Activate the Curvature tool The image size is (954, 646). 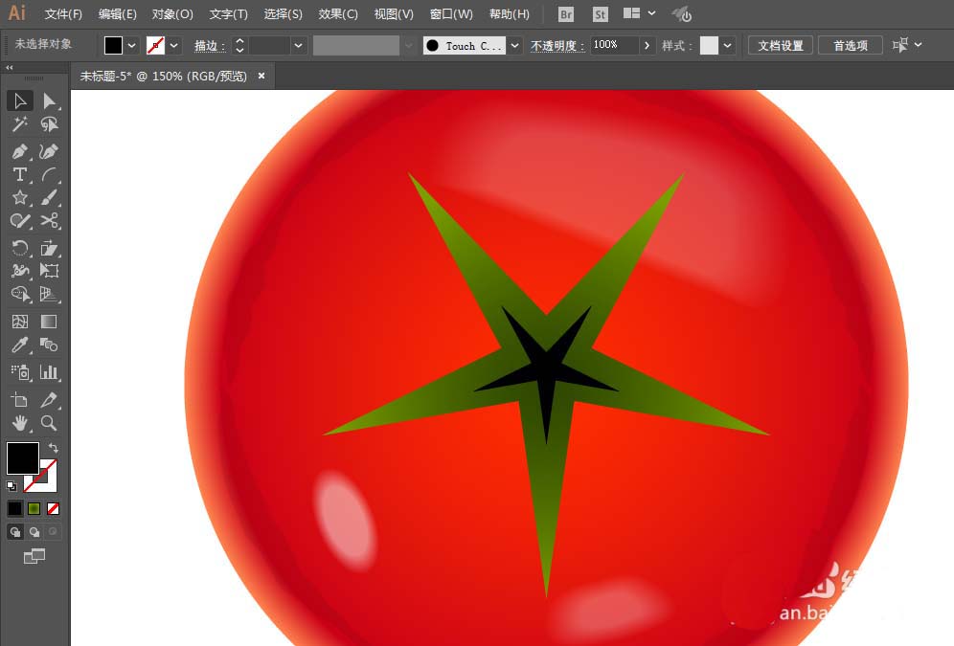pyautogui.click(x=49, y=150)
